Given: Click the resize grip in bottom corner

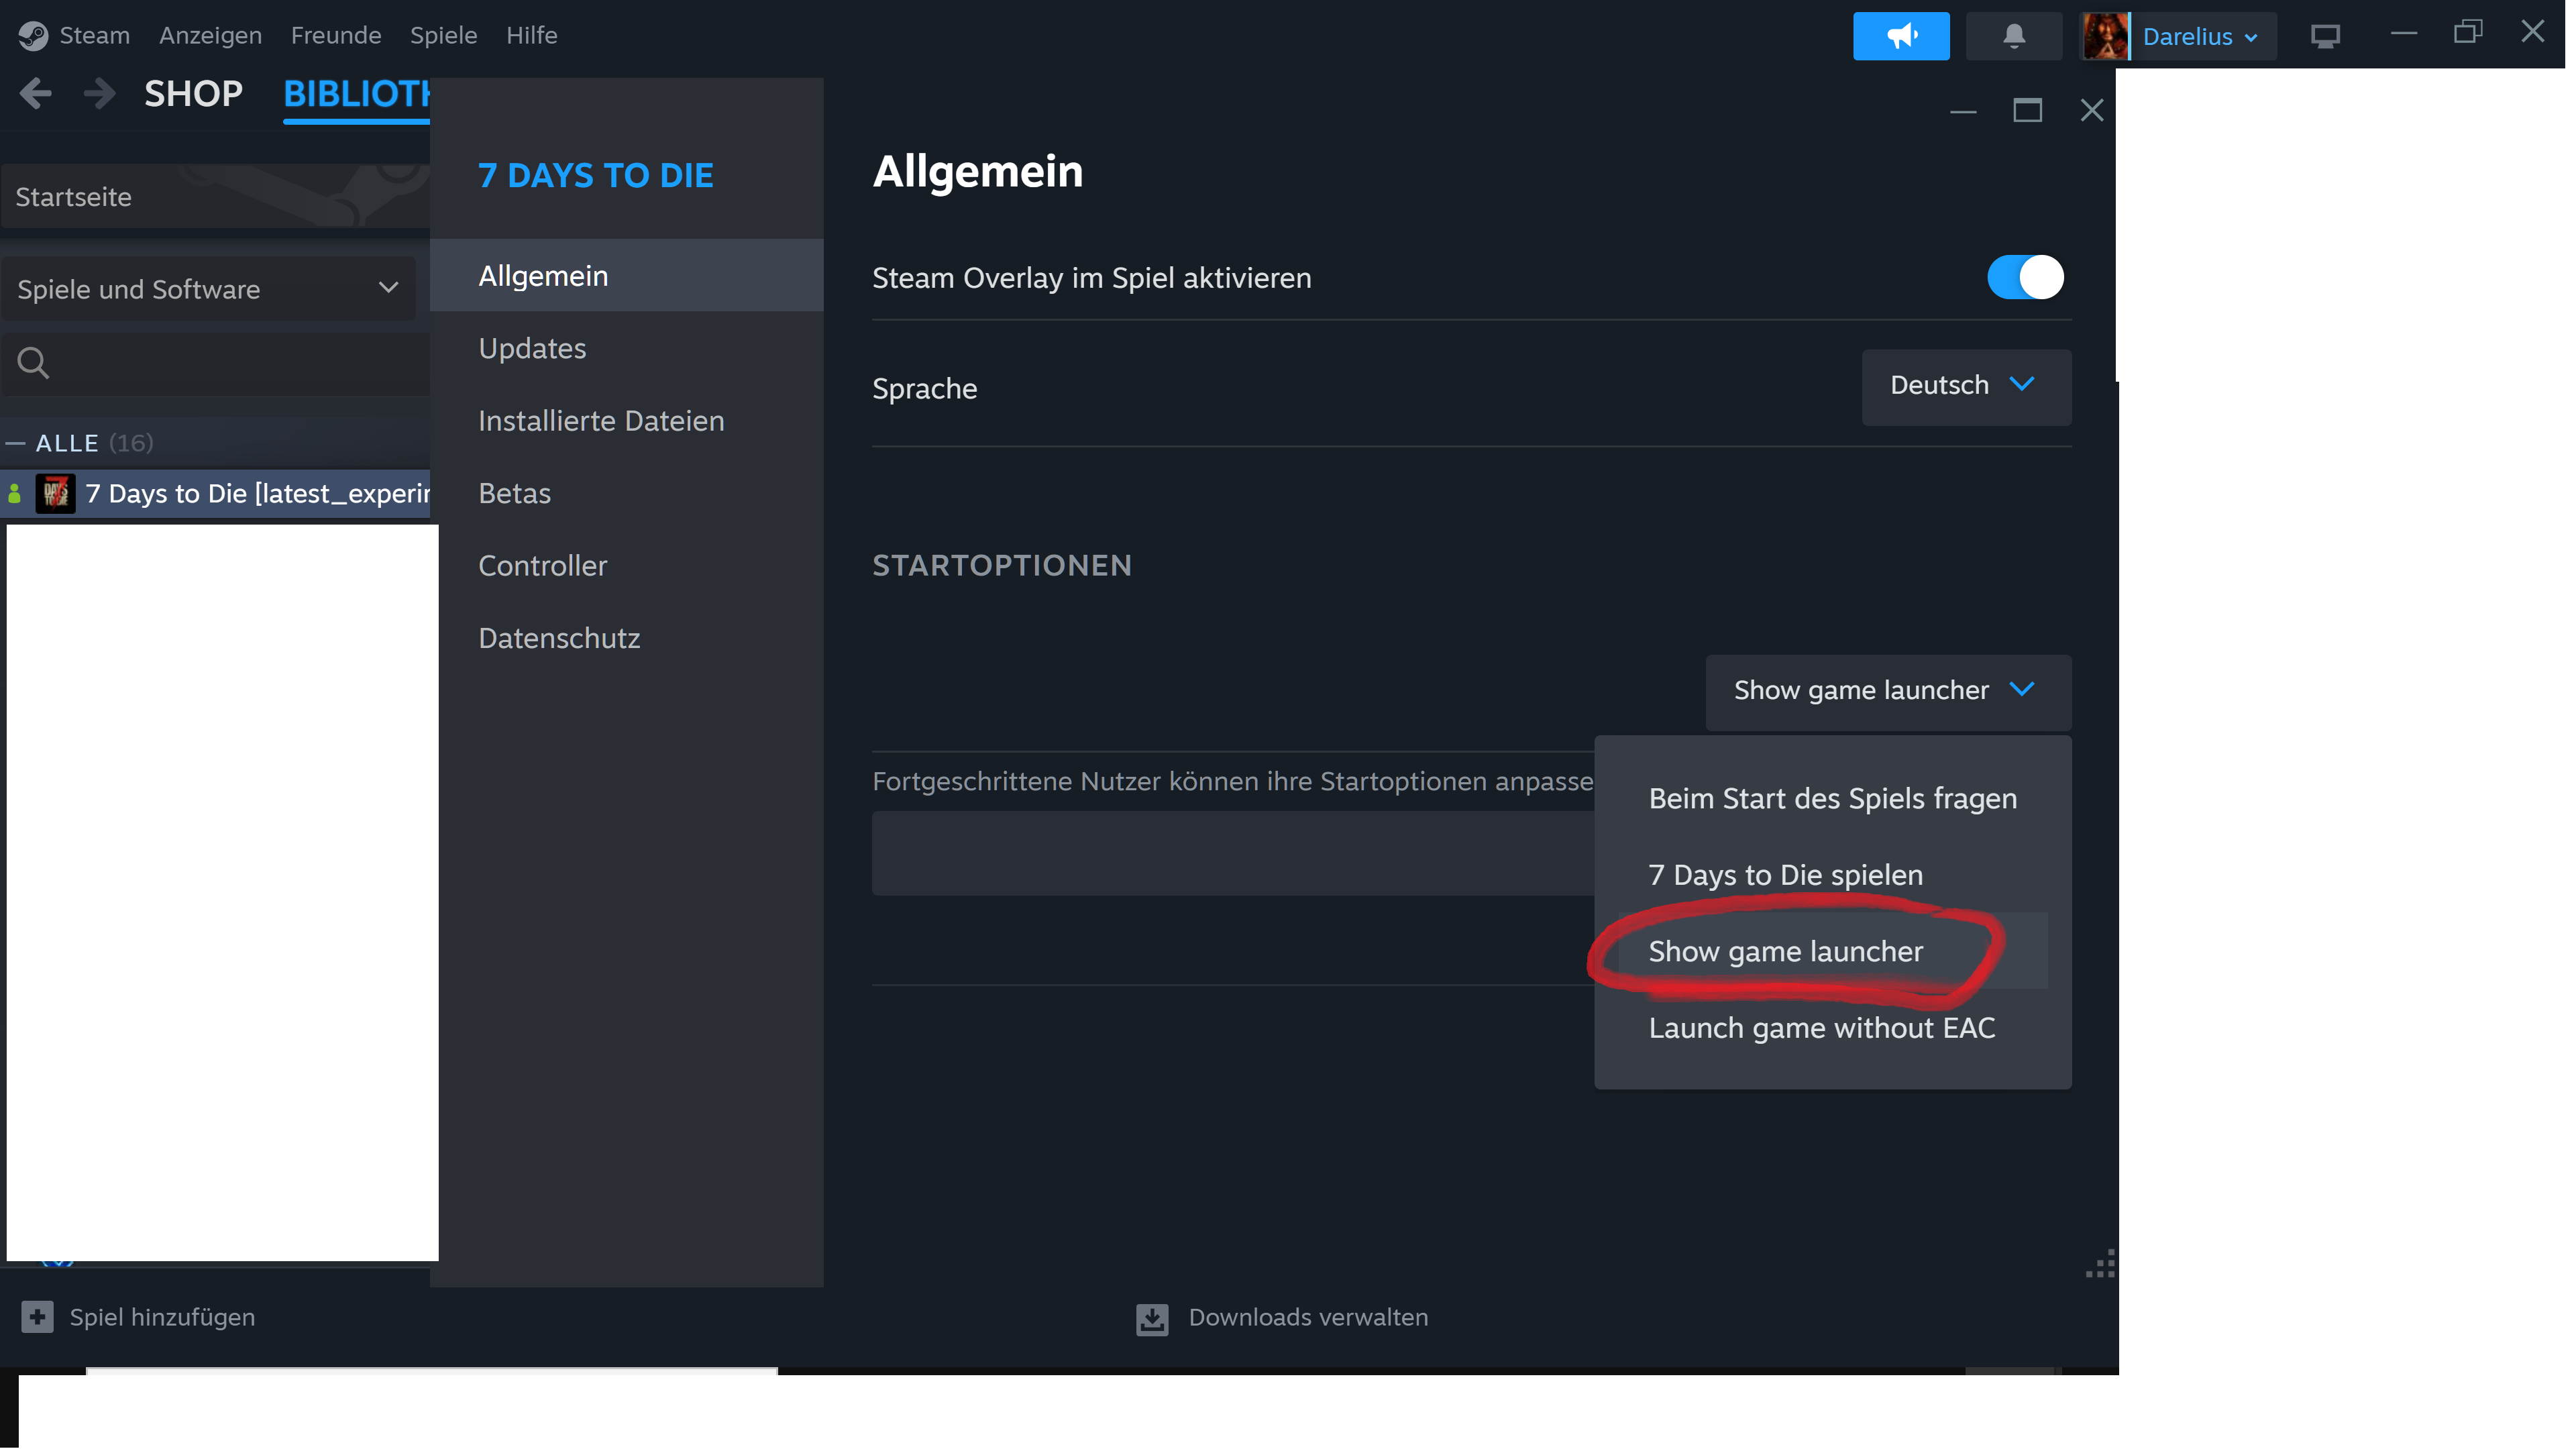Looking at the screenshot, I should [x=2100, y=1264].
